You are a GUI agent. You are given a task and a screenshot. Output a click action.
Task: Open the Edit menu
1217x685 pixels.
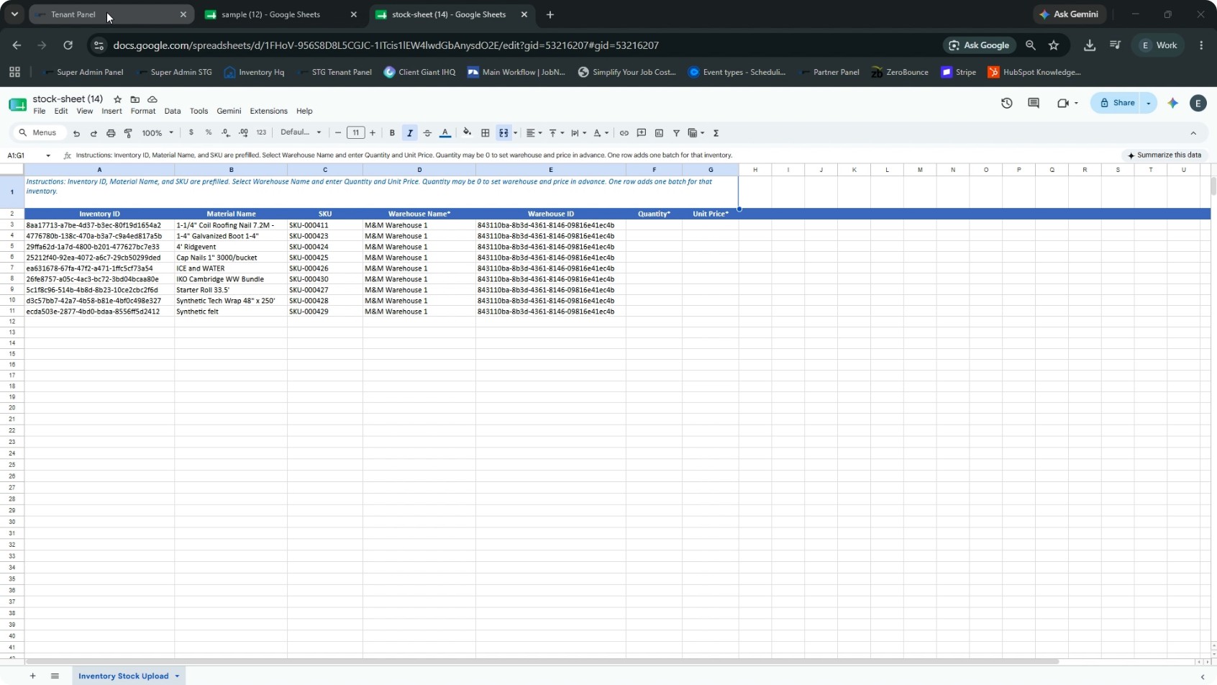click(x=61, y=112)
